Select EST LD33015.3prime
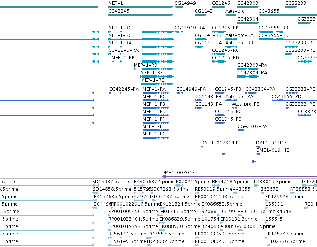Screen dimensions: 317x247 click(273, 182)
